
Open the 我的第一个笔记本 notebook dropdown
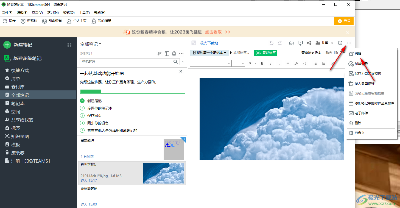coord(209,53)
